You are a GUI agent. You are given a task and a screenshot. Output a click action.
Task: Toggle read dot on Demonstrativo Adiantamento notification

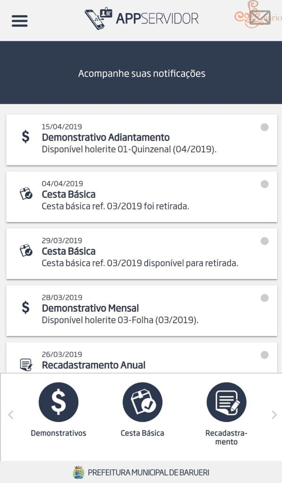pos(265,127)
